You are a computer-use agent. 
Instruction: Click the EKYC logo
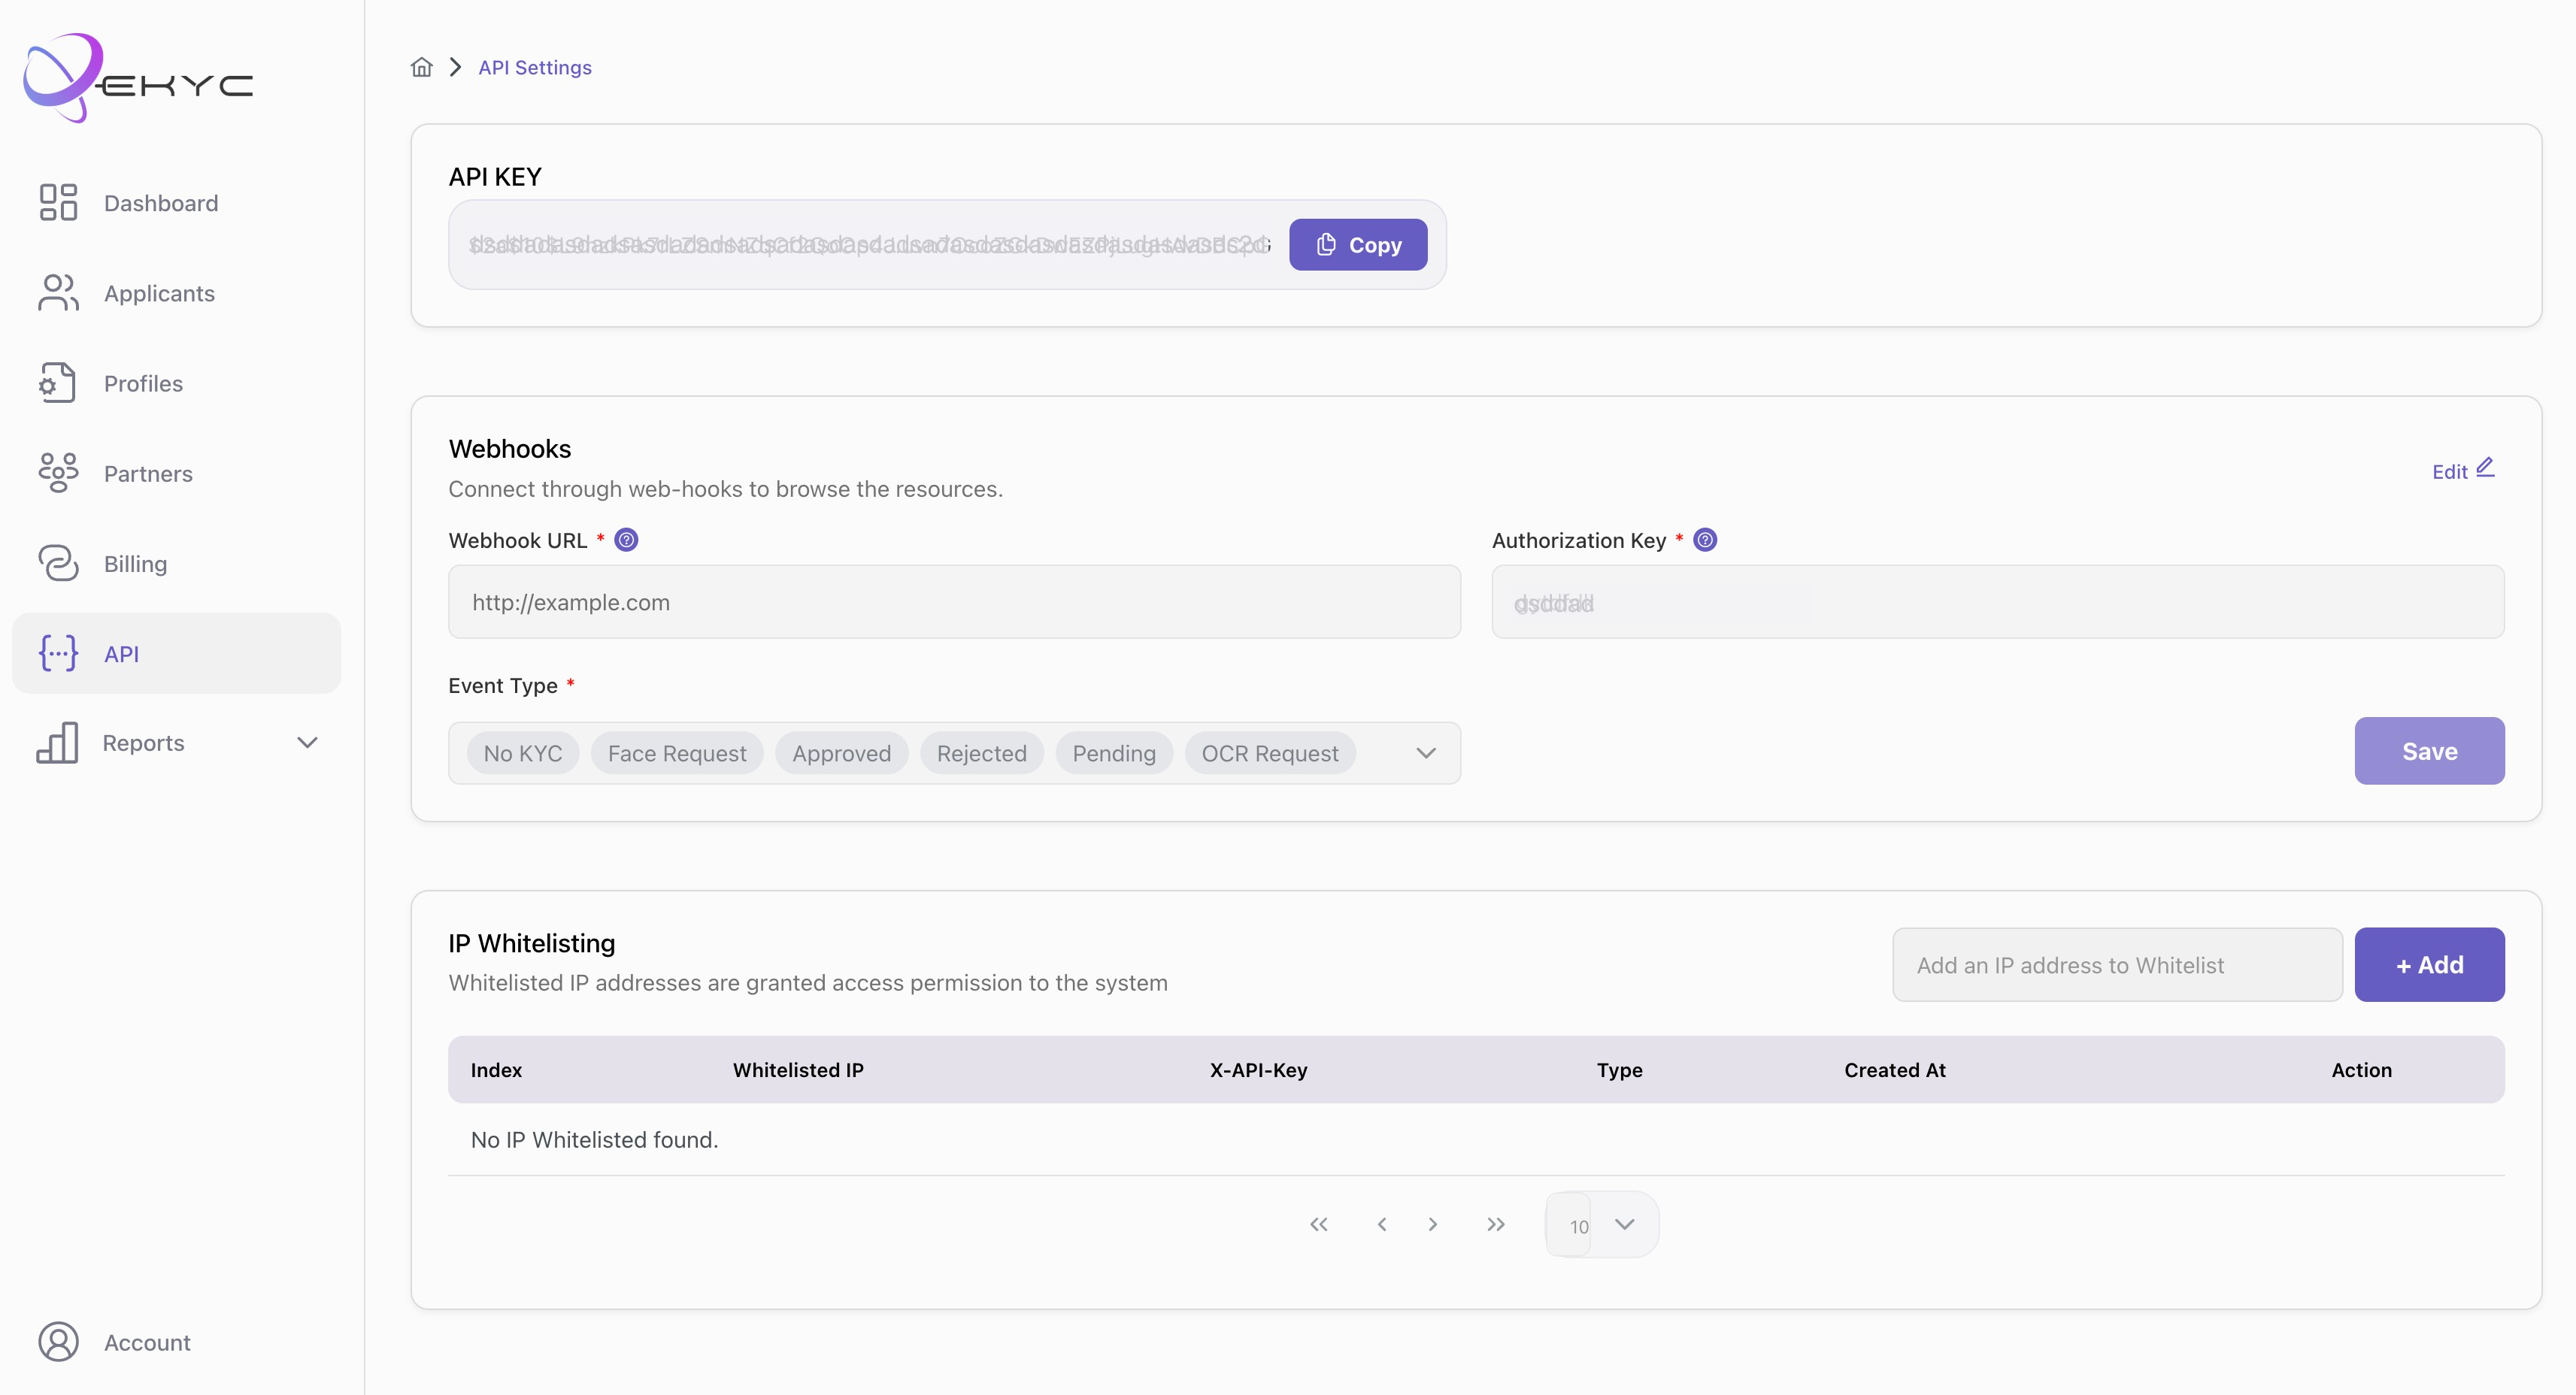pyautogui.click(x=138, y=78)
